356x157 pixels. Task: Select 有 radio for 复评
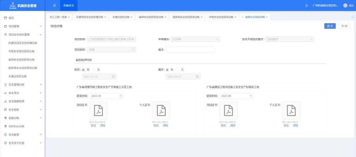tap(167, 70)
